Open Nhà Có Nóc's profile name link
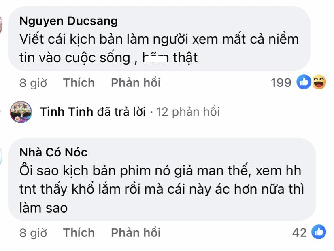 (x=53, y=152)
